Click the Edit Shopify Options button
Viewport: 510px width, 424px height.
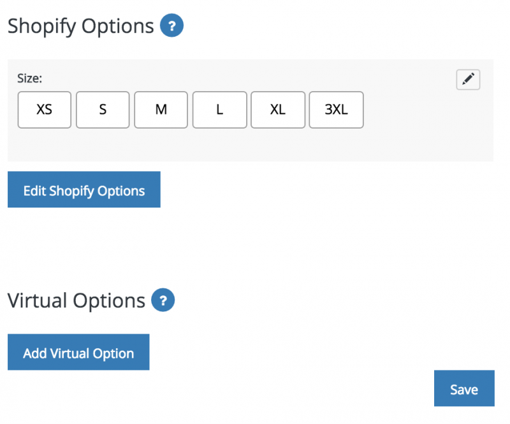[84, 189]
